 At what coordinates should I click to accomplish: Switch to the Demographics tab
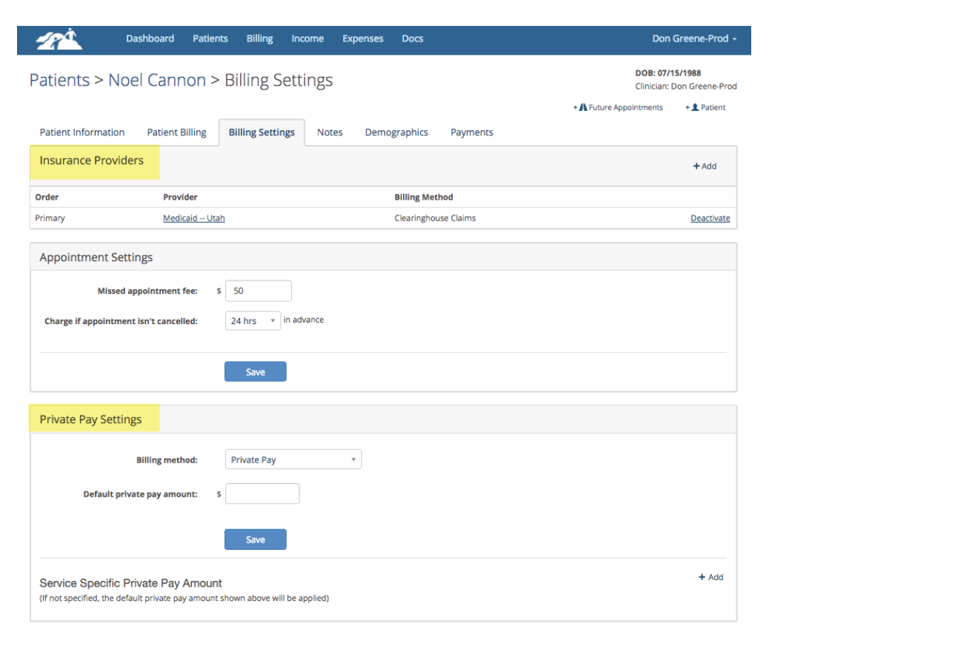pyautogui.click(x=396, y=132)
